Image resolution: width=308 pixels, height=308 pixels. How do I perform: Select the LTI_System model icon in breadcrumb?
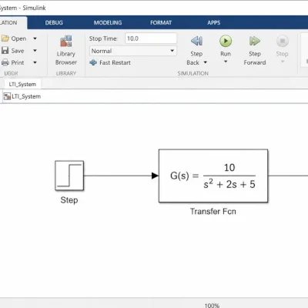(x=7, y=96)
